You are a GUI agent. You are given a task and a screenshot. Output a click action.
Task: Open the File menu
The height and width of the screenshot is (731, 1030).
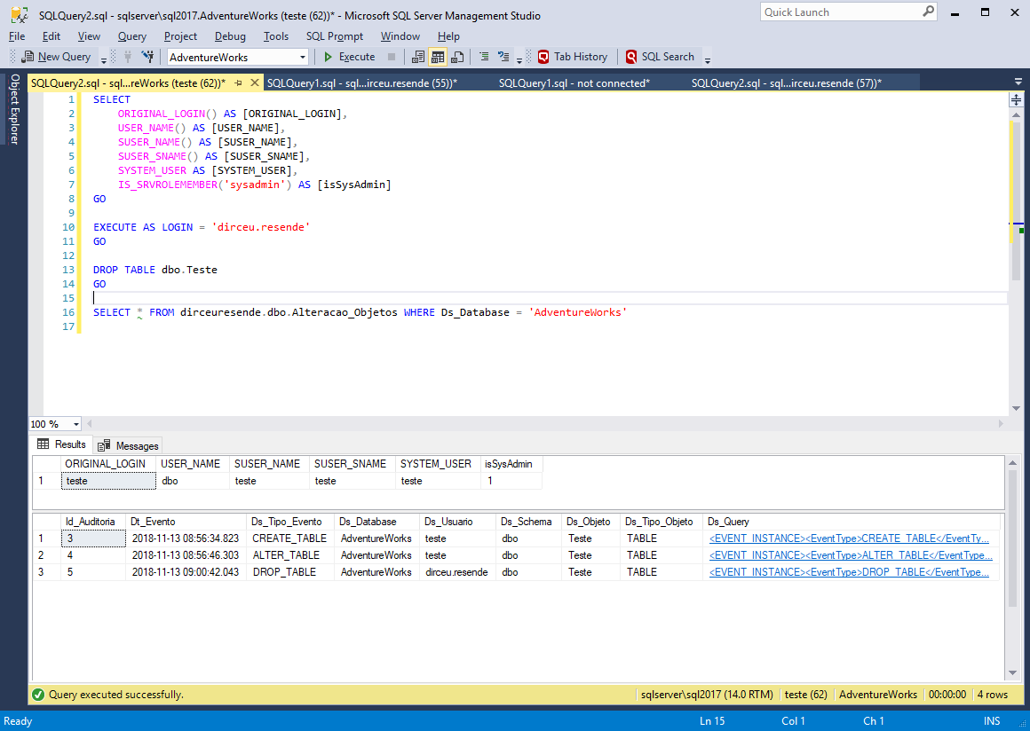pyautogui.click(x=17, y=36)
